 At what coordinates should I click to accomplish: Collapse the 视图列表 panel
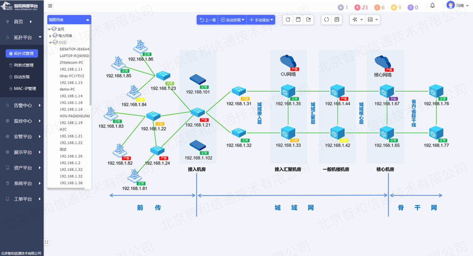[x=88, y=20]
